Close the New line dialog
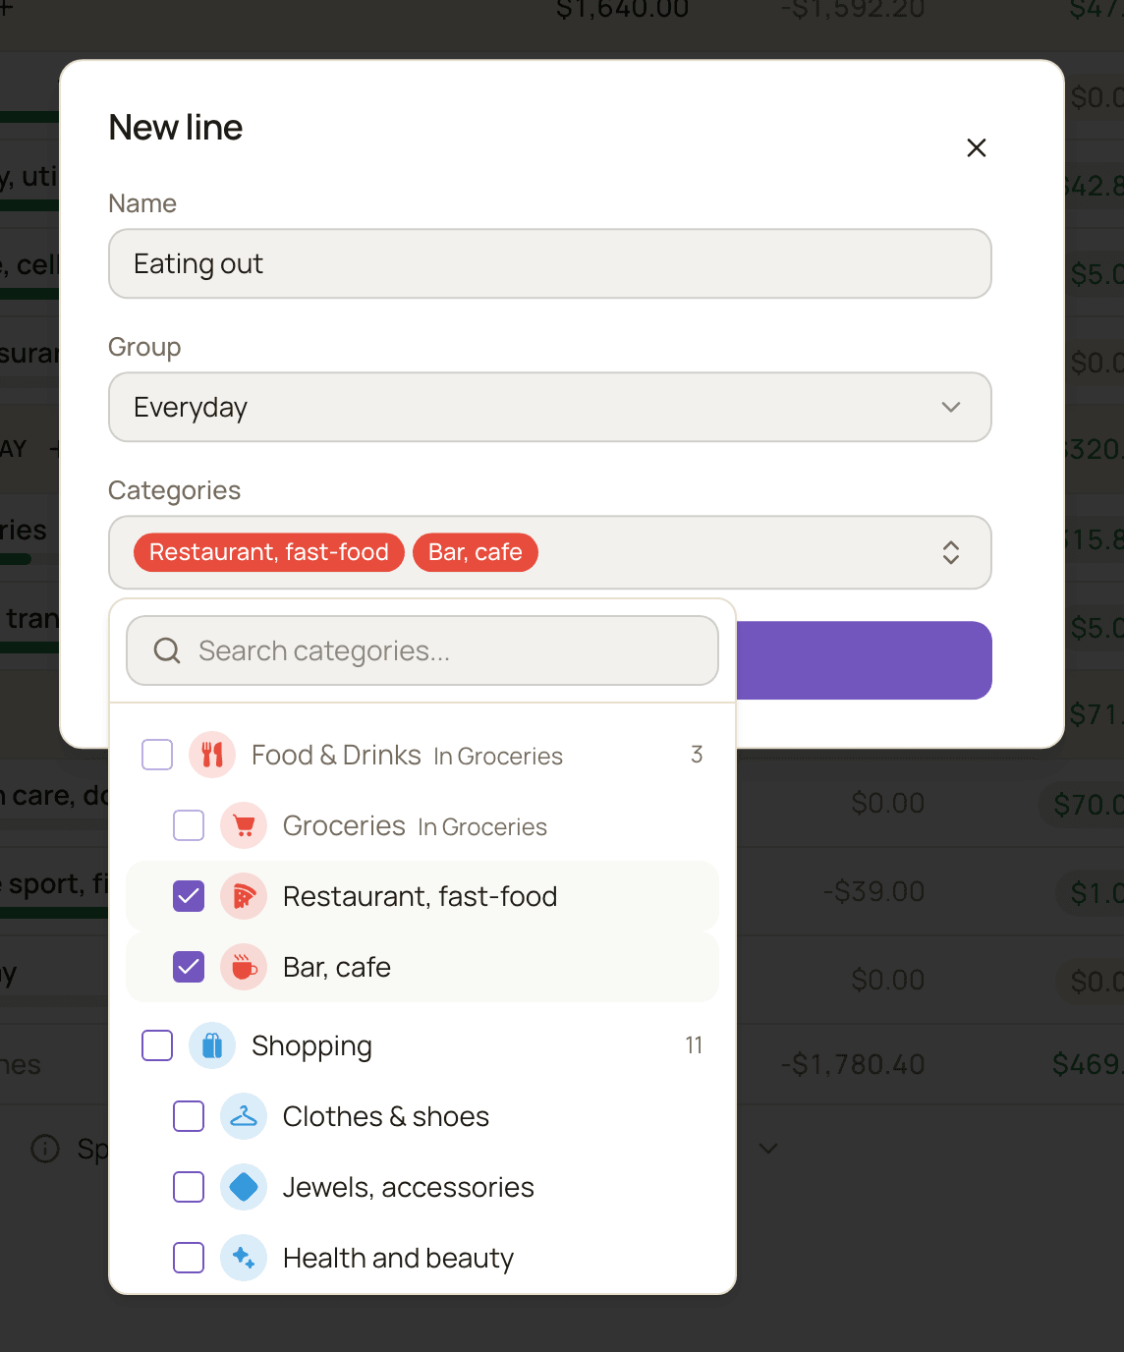 click(x=976, y=147)
